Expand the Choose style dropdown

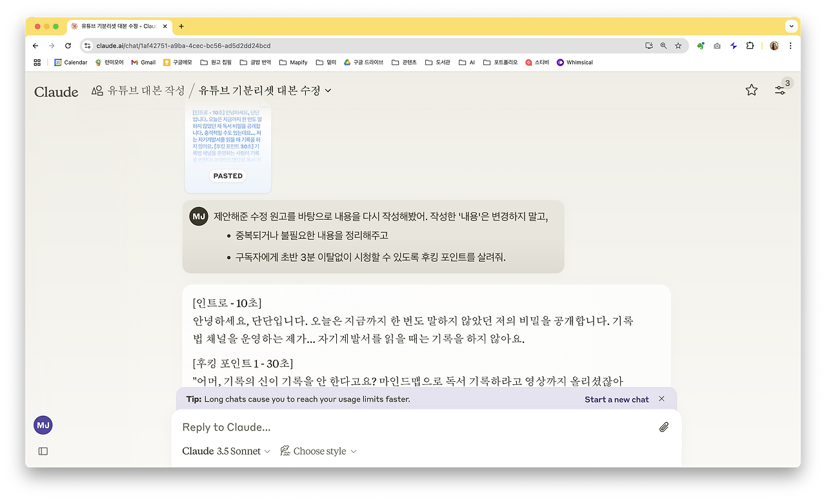click(318, 451)
